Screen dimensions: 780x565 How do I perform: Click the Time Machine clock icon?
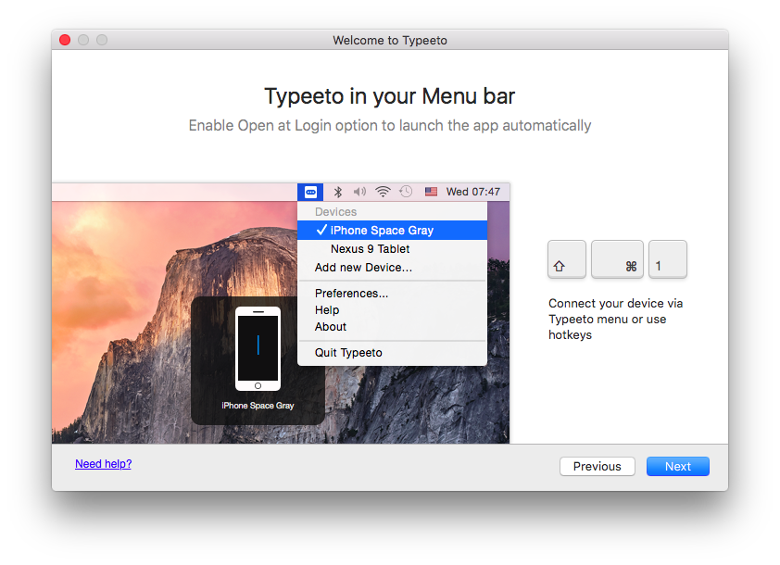[x=406, y=192]
